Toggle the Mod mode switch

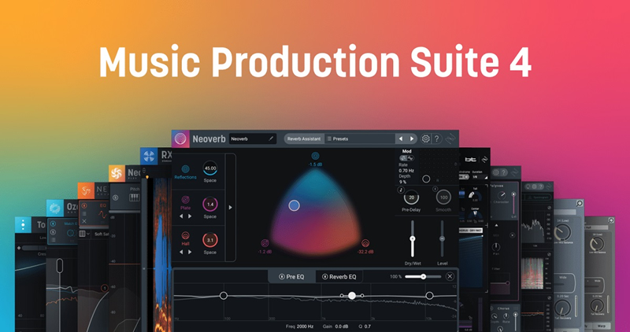pos(406,158)
